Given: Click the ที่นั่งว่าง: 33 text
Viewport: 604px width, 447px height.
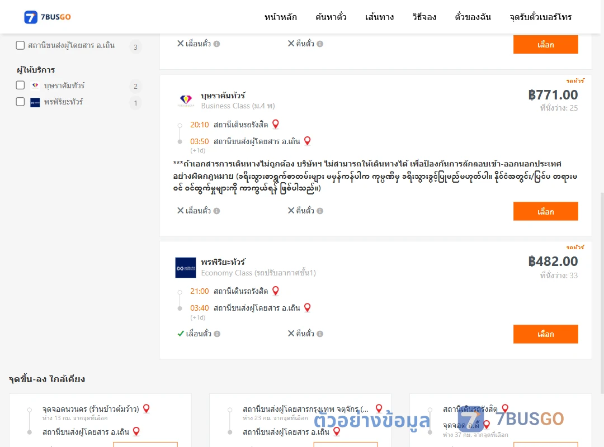Looking at the screenshot, I should 559,275.
